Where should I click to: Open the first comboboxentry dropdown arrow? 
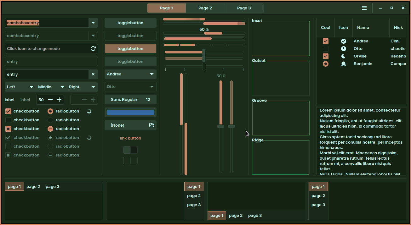(93, 23)
